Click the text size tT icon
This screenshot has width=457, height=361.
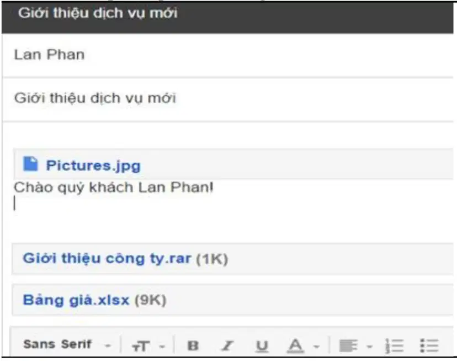141,347
